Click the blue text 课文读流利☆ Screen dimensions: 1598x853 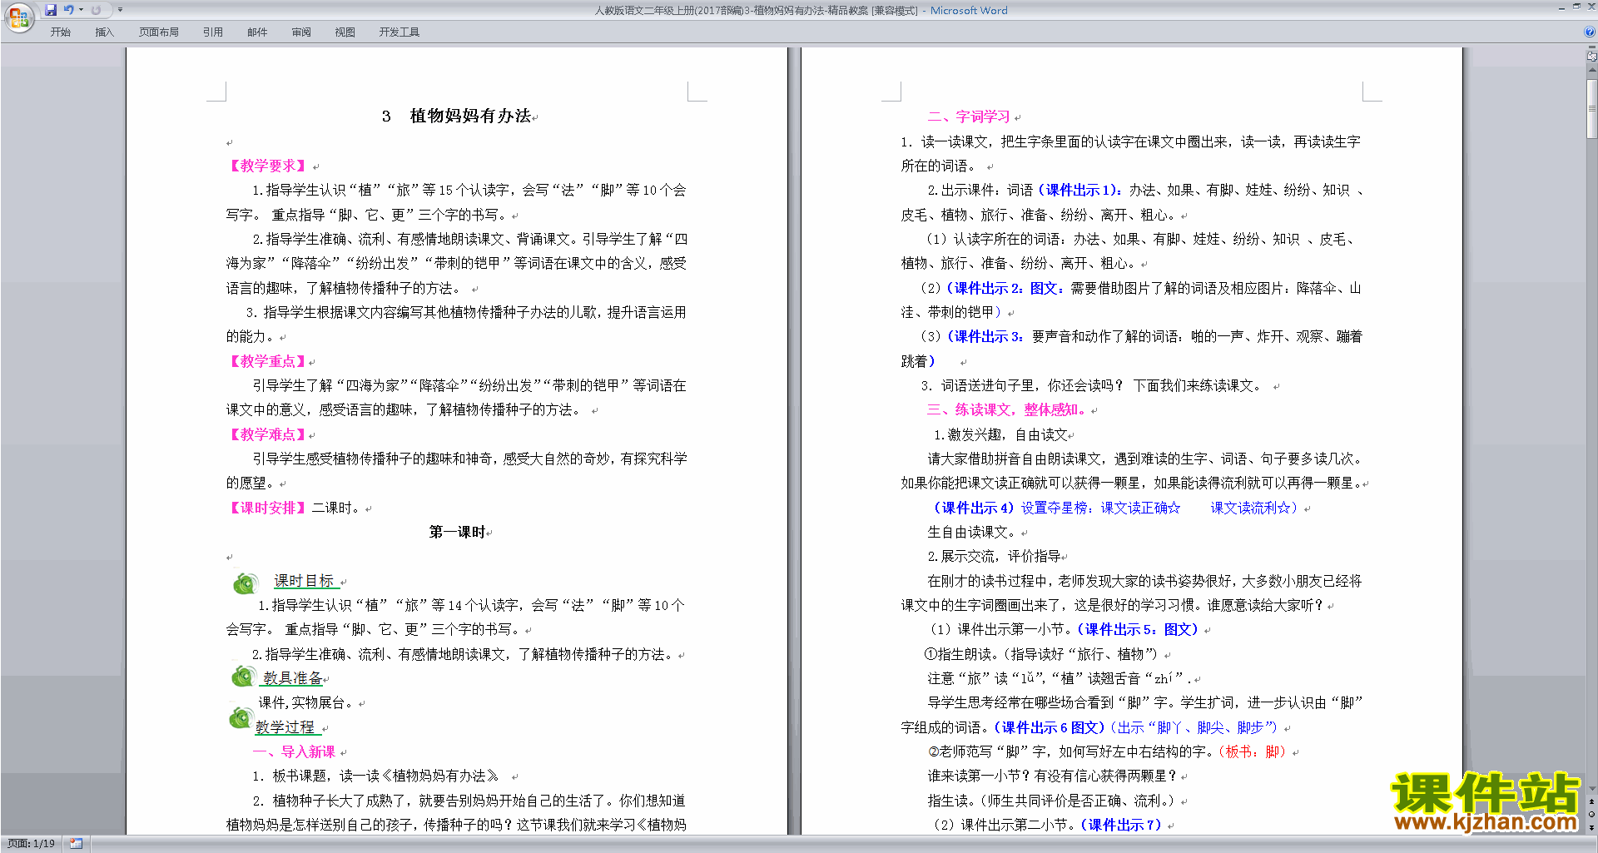pyautogui.click(x=1250, y=508)
